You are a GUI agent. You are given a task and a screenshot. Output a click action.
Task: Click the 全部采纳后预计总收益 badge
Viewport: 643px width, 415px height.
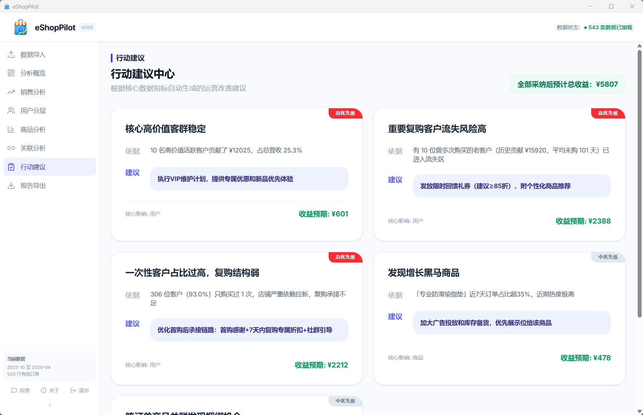(x=567, y=84)
